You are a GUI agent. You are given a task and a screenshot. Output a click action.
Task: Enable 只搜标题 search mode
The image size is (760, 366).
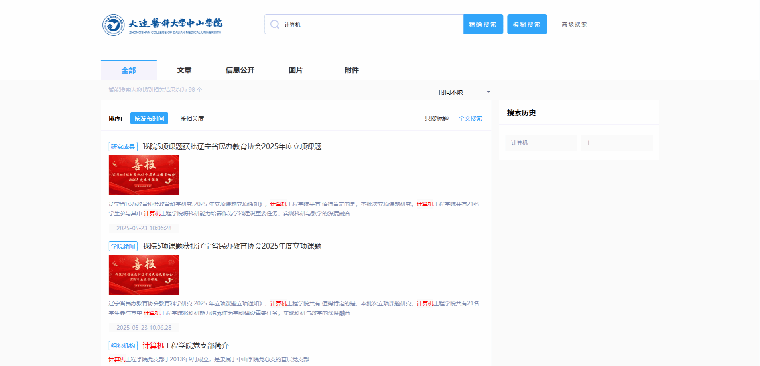[x=437, y=119]
